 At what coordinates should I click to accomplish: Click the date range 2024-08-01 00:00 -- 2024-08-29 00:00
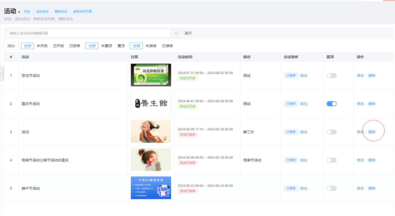tap(205, 101)
